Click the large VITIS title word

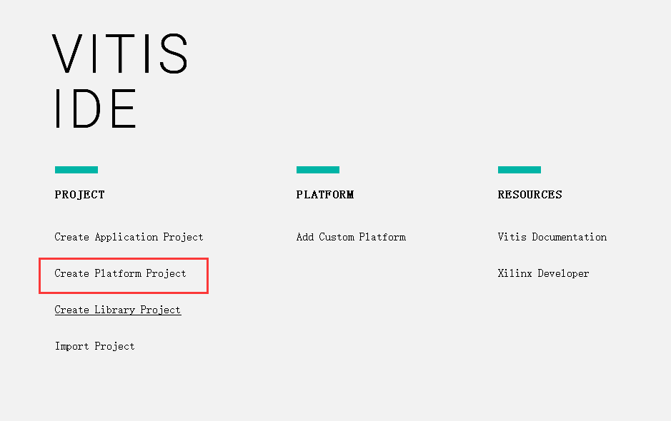120,54
